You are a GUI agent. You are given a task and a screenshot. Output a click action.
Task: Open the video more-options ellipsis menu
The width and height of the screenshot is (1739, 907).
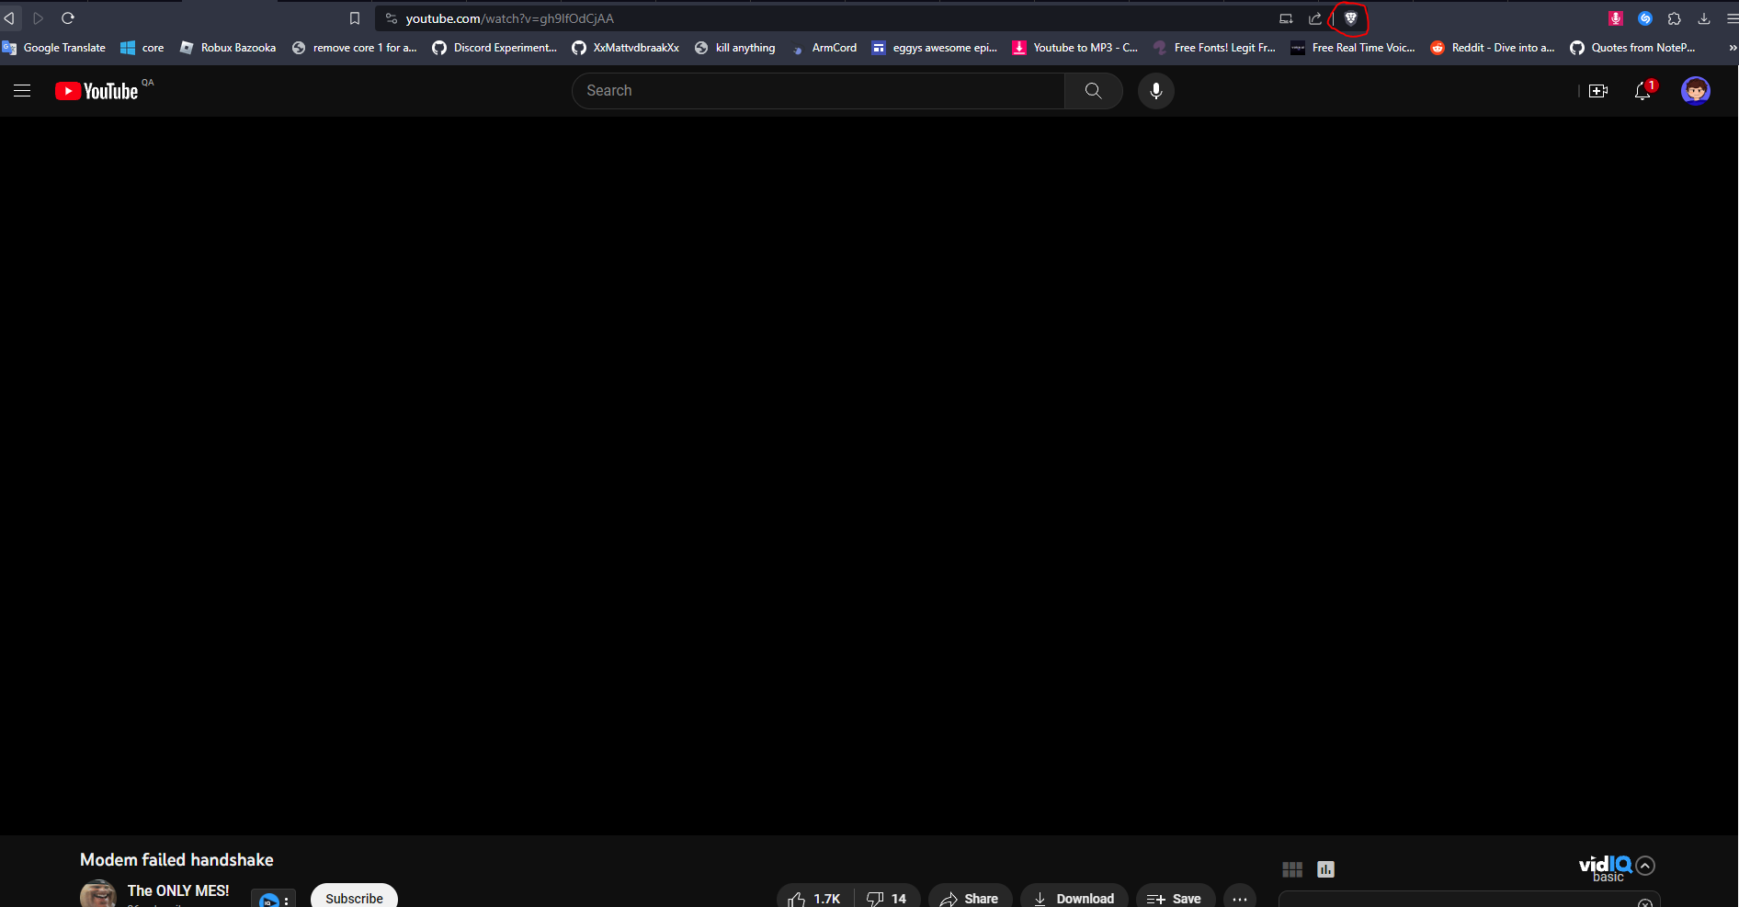[x=1239, y=898]
